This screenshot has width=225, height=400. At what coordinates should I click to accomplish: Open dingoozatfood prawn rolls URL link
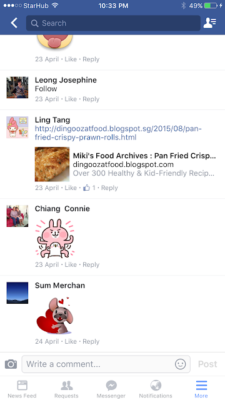pyautogui.click(x=118, y=133)
